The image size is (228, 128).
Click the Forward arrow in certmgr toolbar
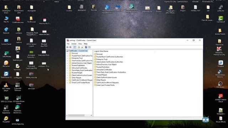pyautogui.click(x=71, y=47)
